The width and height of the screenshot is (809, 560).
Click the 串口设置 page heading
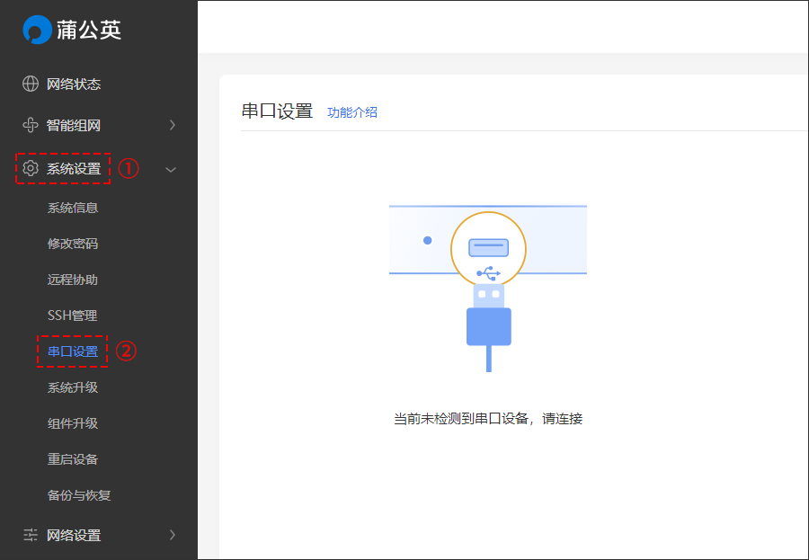(x=277, y=111)
